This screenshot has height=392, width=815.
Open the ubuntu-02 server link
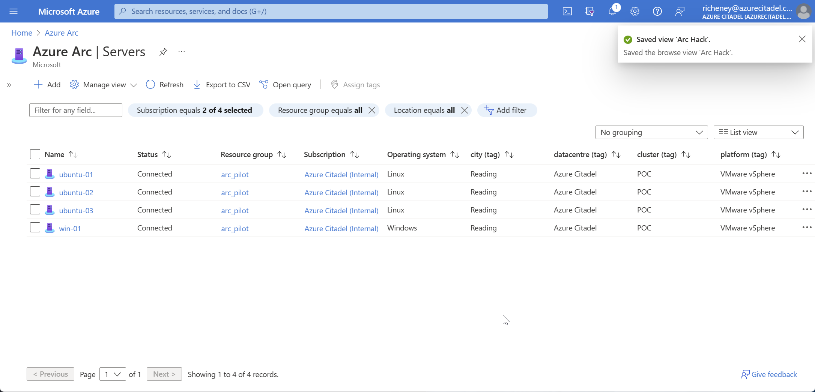pos(76,193)
